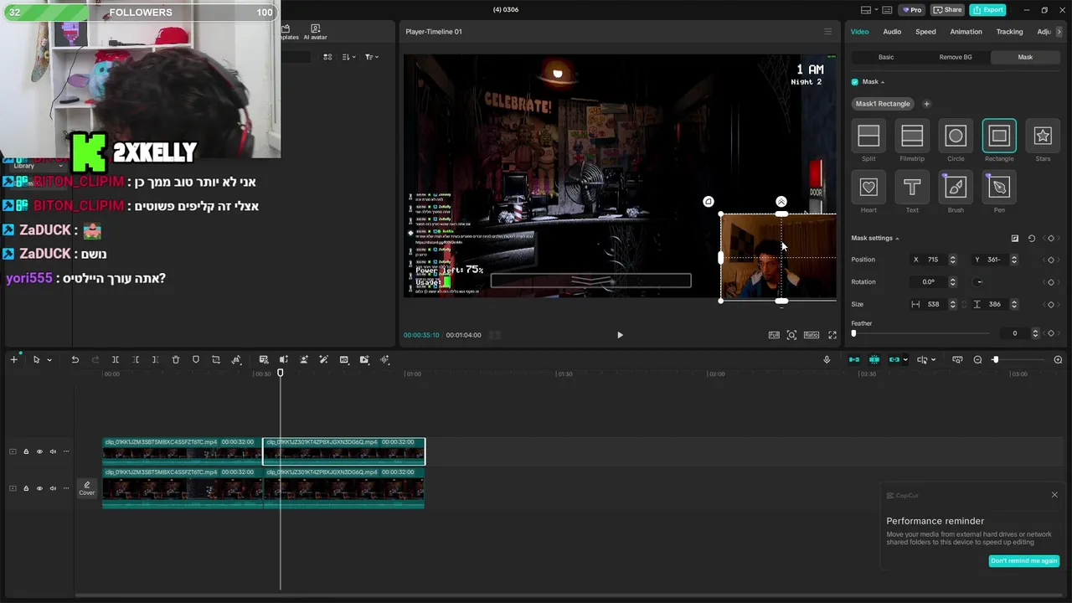The width and height of the screenshot is (1072, 603).
Task: Adjust the Feather slider handle
Action: point(853,333)
